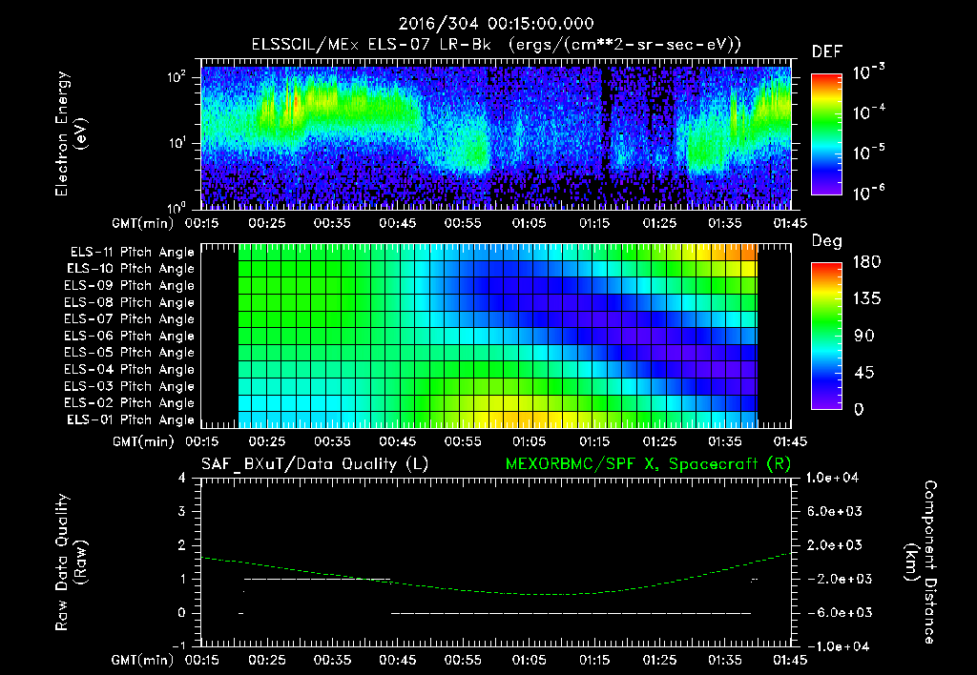Click the SAF_BXuT/Data Quality (L) title
Viewport: 977px width, 675px height.
coord(315,464)
